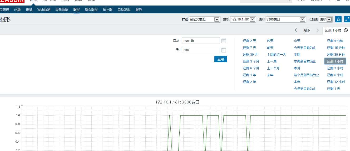Select 还剩 30 天 time range

pyautogui.click(x=250, y=55)
